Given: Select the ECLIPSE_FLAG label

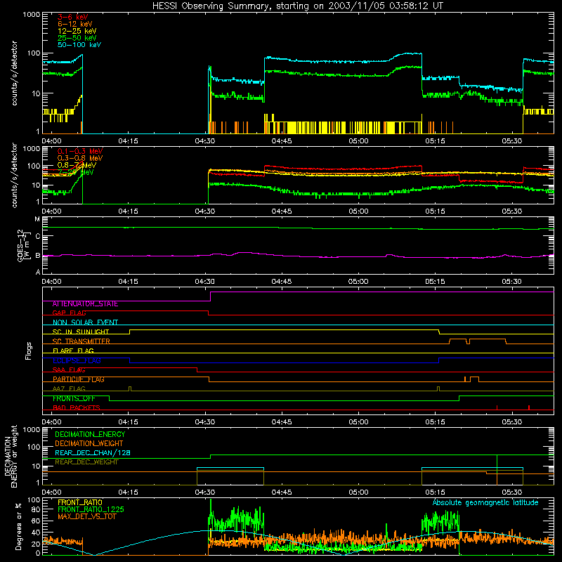Looking at the screenshot, I should 77,360.
